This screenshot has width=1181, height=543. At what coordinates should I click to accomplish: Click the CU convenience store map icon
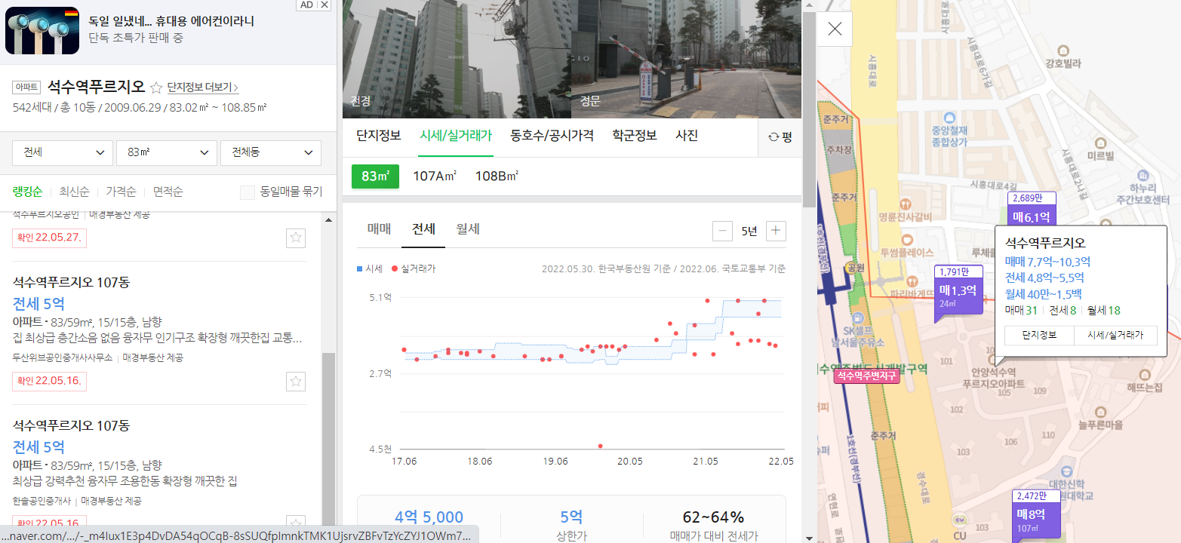pos(961,520)
